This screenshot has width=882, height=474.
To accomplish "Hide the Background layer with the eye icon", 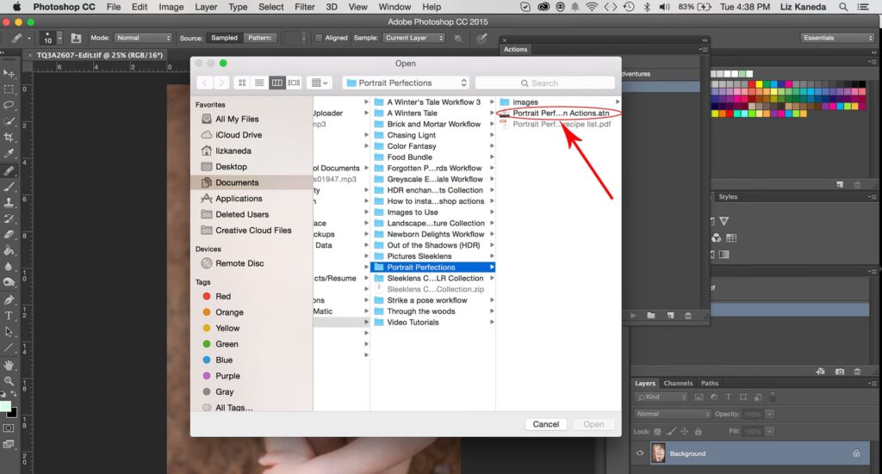I will (x=640, y=453).
